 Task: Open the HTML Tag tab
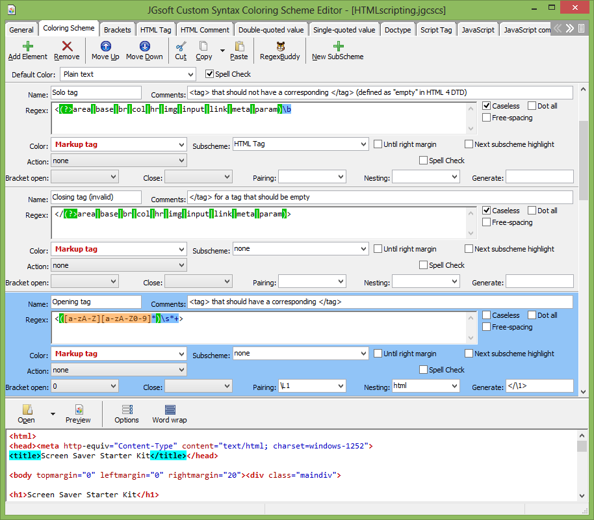tap(156, 29)
